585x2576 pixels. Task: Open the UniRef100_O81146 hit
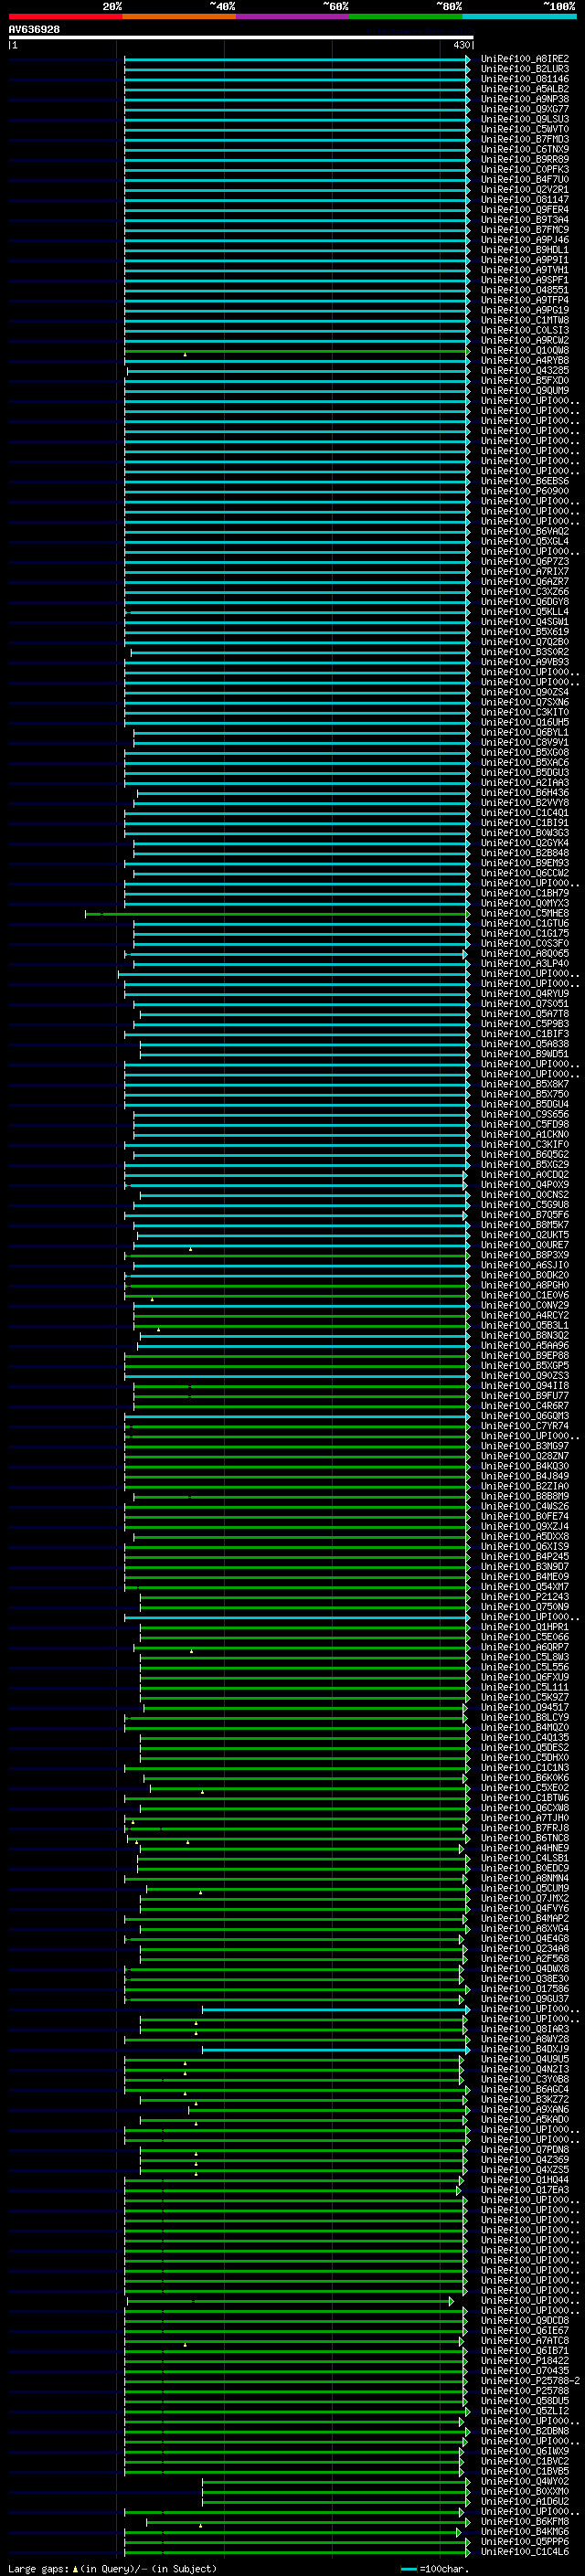pyautogui.click(x=524, y=79)
